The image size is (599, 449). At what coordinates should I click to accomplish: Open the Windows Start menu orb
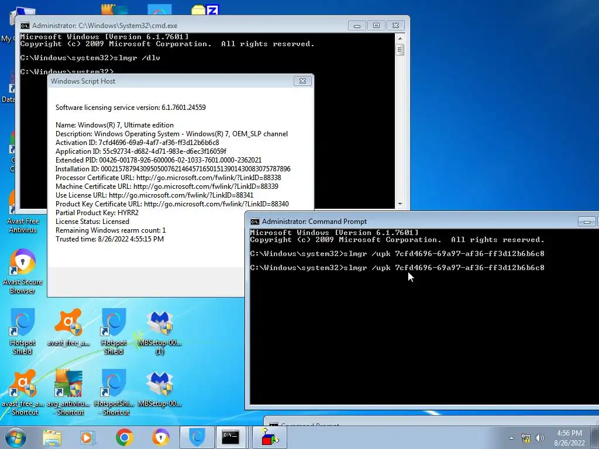click(x=15, y=437)
